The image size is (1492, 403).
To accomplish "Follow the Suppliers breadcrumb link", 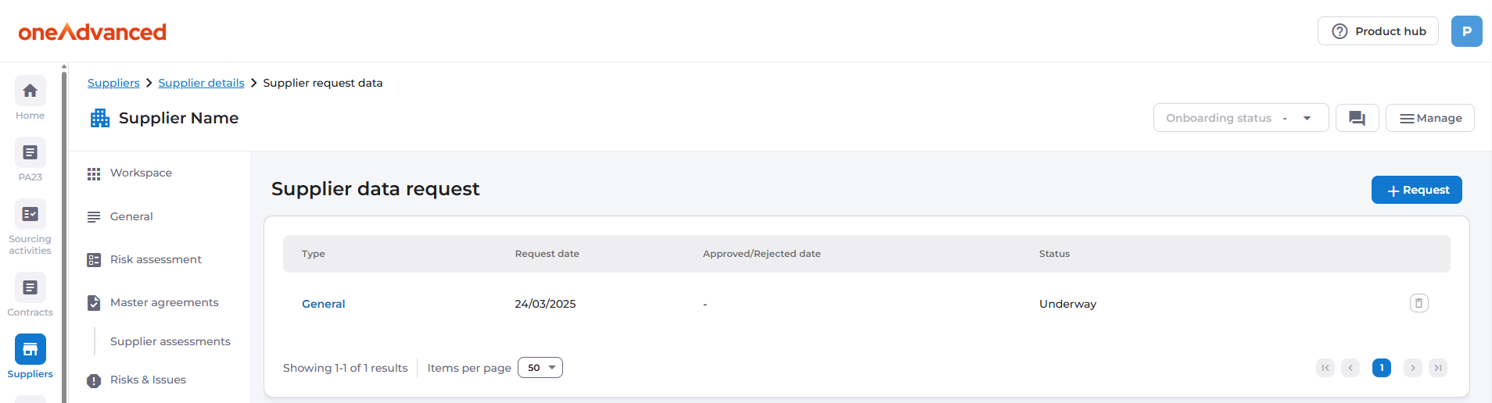I will [113, 83].
